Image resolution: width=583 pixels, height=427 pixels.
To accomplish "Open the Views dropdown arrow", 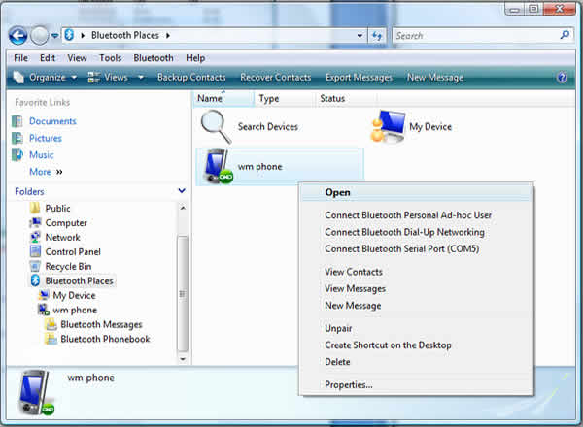I will 141,78.
